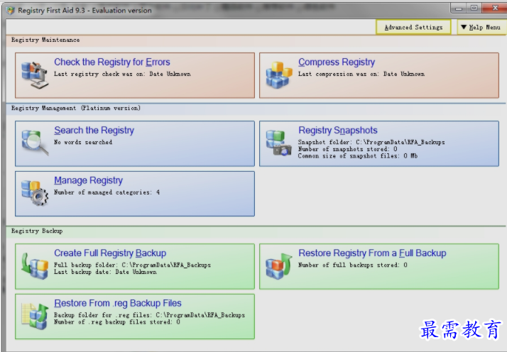Click the 'Snapshot folder' path text
Screen dimensions: 507x352
coord(371,142)
